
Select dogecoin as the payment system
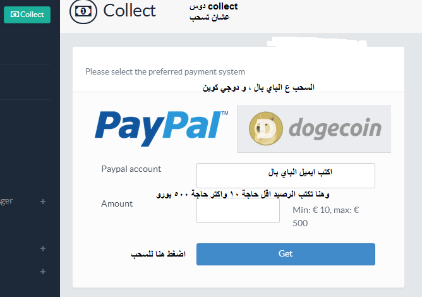tap(314, 129)
